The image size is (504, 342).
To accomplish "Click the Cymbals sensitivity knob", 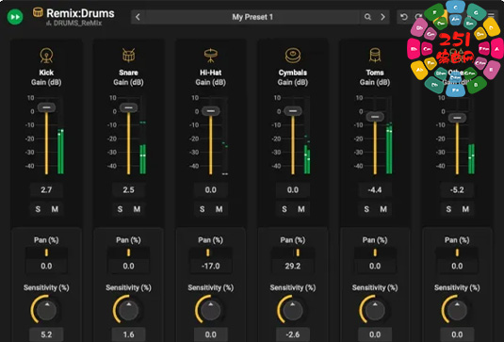I will (293, 310).
